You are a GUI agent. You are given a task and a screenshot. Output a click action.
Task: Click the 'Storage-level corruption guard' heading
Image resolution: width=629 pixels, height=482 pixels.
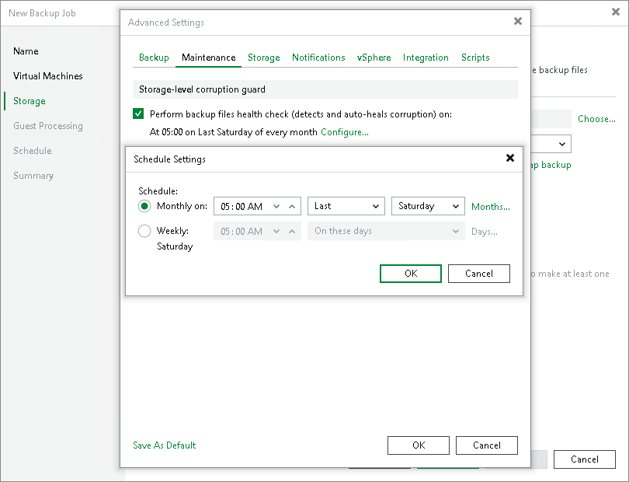point(202,89)
